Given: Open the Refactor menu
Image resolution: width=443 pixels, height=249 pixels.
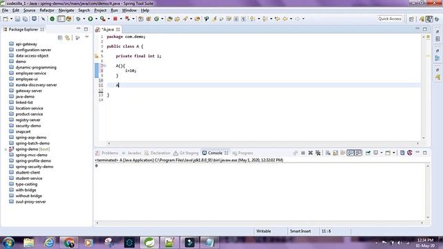Looking at the screenshot, I should coord(47,10).
